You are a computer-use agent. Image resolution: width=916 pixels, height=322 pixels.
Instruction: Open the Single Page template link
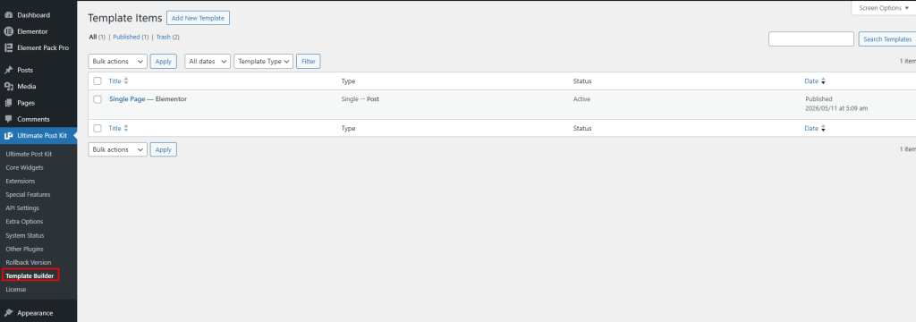pos(127,99)
